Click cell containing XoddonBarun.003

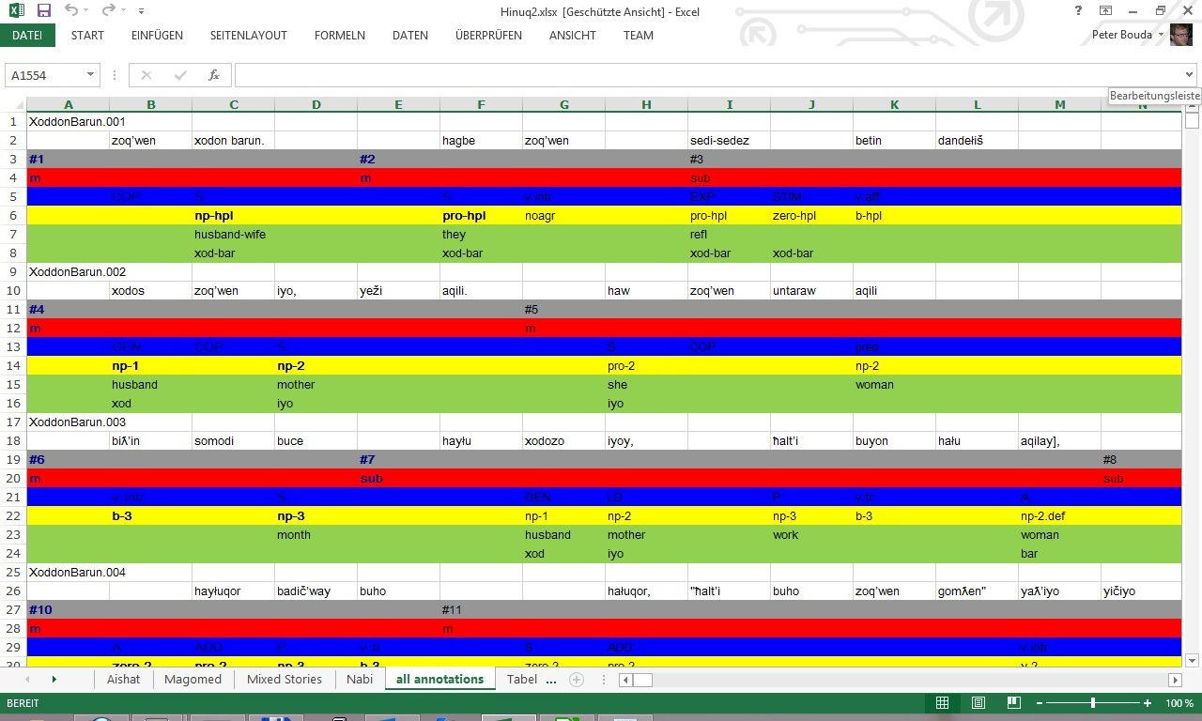click(x=68, y=422)
